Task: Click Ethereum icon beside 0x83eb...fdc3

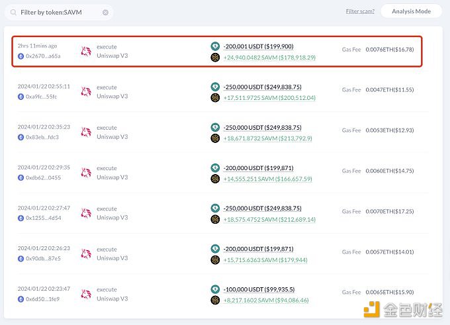Action: (x=21, y=137)
